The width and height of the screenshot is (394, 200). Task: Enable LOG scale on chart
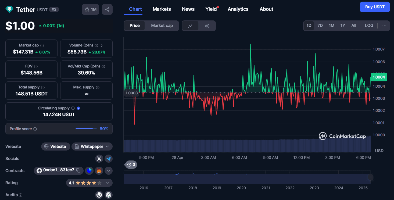click(x=369, y=26)
